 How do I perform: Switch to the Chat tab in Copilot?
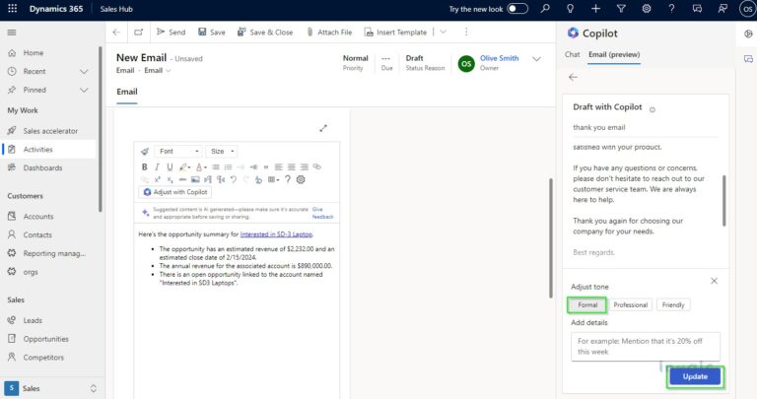(x=572, y=53)
